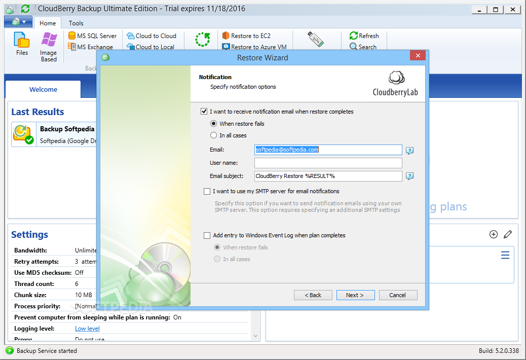Click the Restore Wizard title icon

(x=105, y=57)
